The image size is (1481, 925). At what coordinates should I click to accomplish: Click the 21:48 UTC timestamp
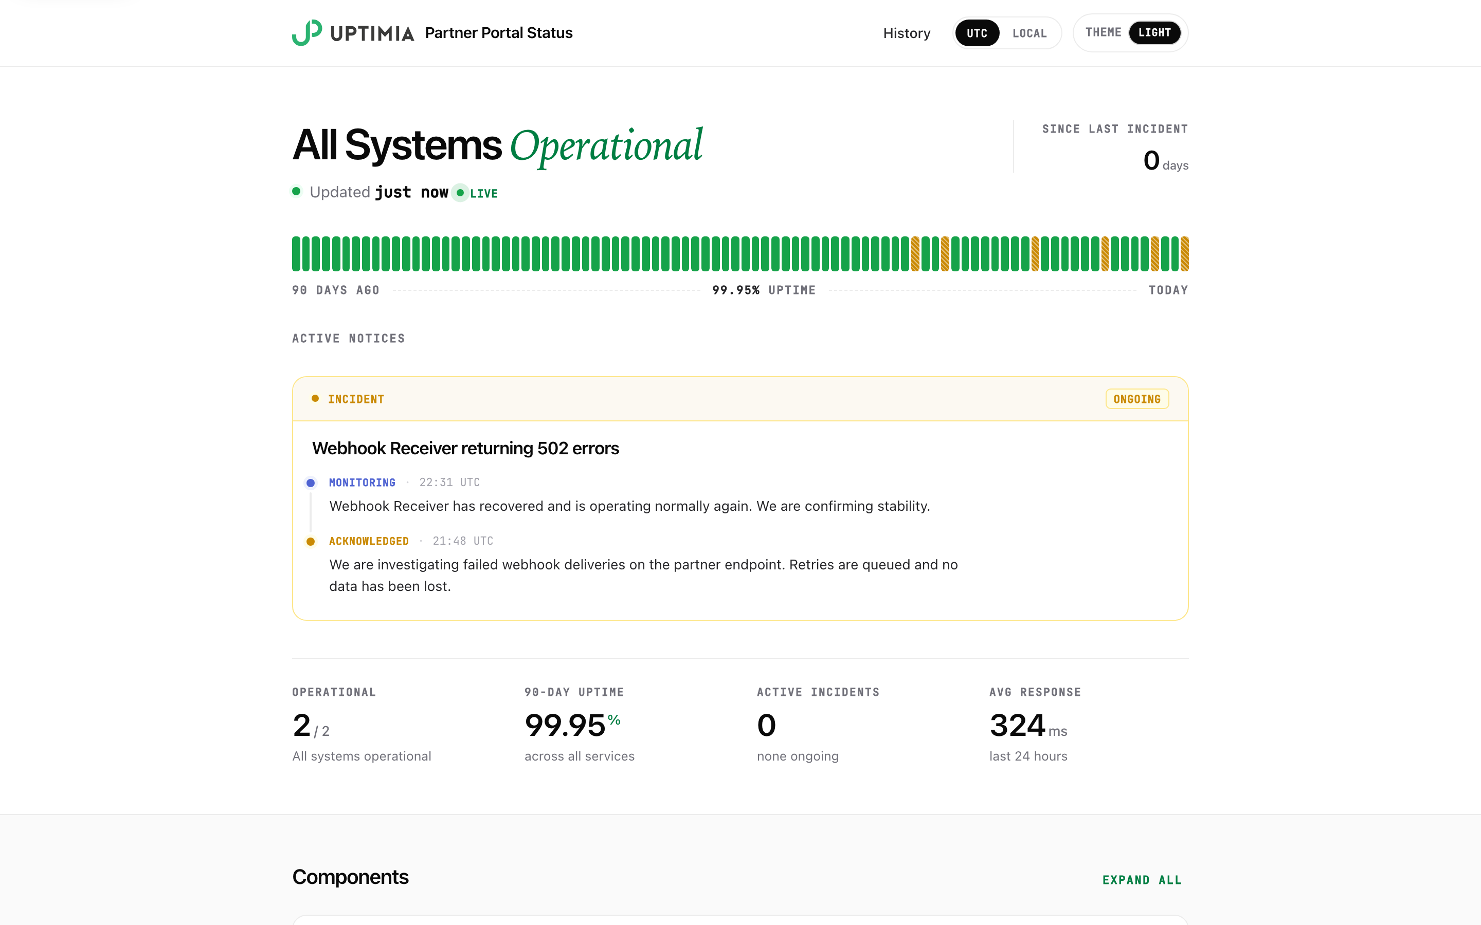coord(463,541)
